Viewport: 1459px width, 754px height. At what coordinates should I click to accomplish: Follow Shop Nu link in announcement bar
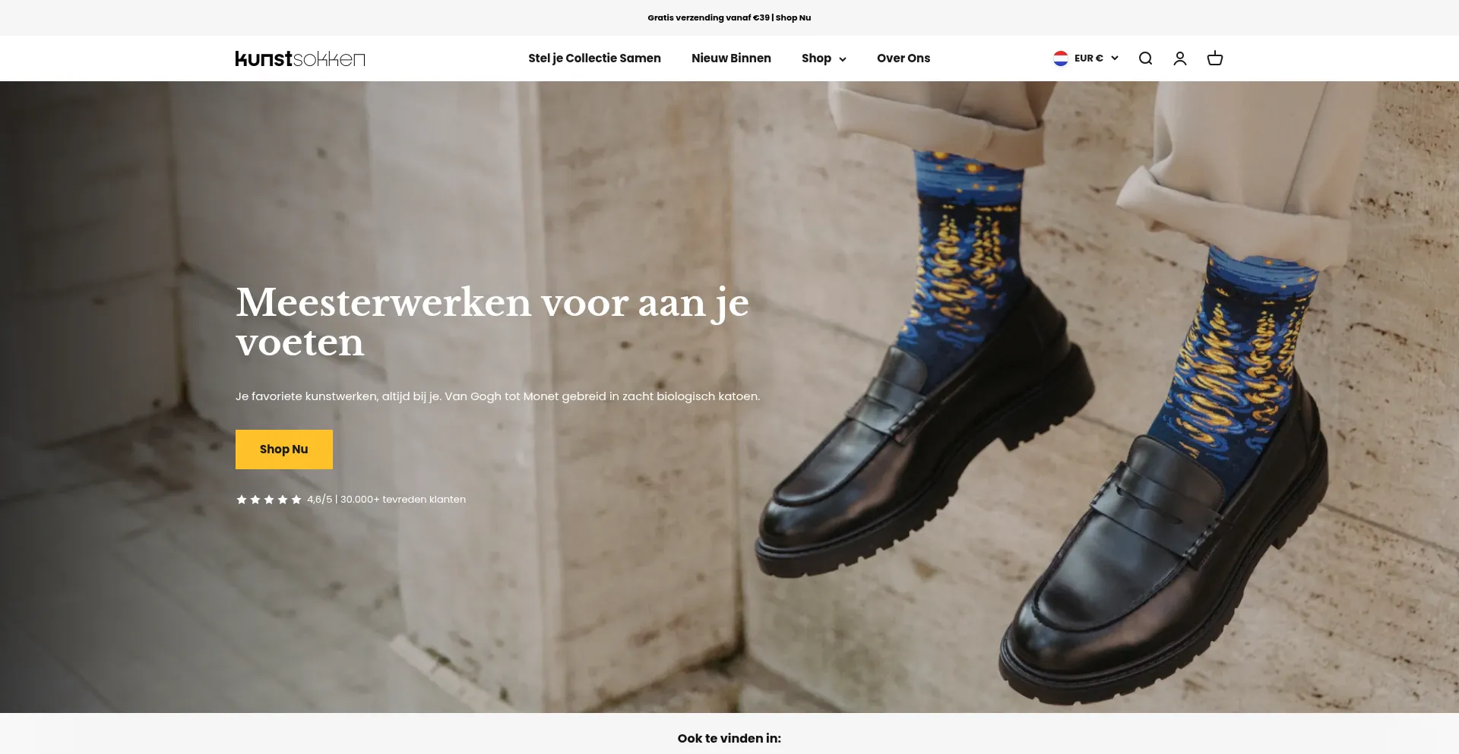tap(793, 17)
